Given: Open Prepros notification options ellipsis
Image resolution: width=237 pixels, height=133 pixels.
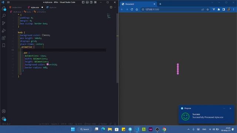Looking at the screenshot, I should 224,108.
